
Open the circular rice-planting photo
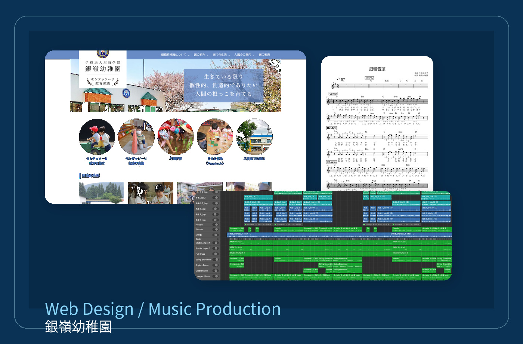click(x=176, y=137)
